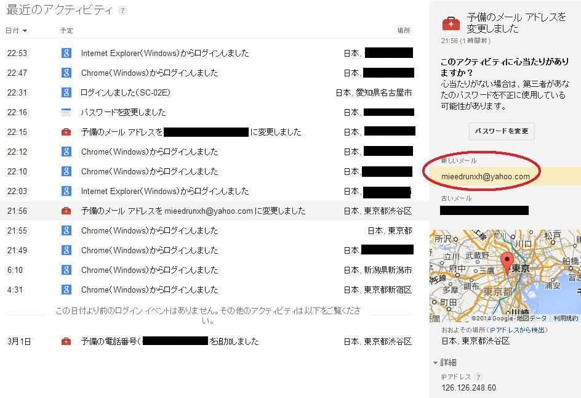Click the password icon in the 22:16 row
The height and width of the screenshot is (398, 581).
pos(66,112)
